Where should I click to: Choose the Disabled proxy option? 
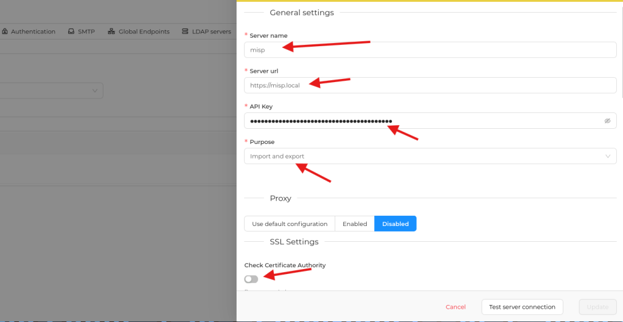[x=395, y=224]
